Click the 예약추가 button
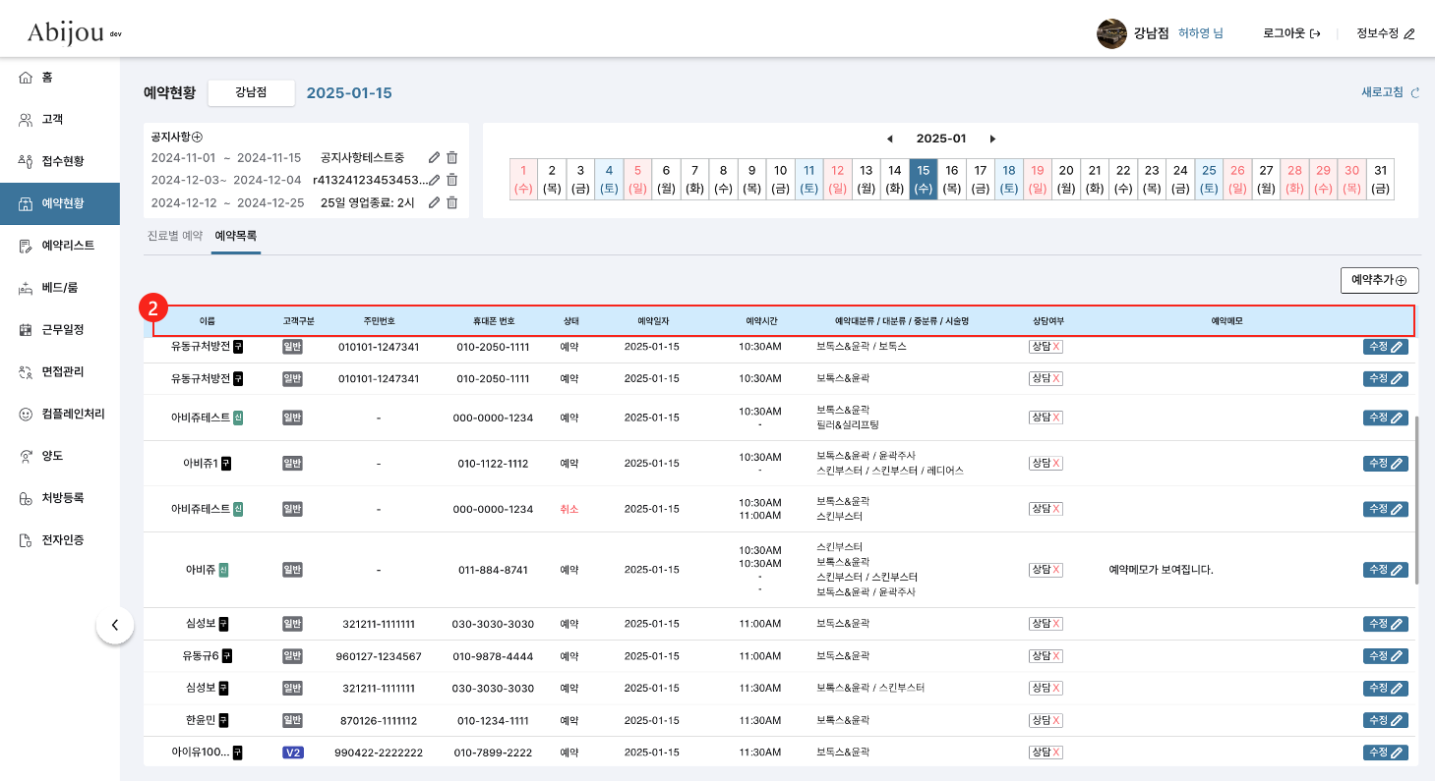Screen dimensions: 1435x781 click(x=1379, y=280)
